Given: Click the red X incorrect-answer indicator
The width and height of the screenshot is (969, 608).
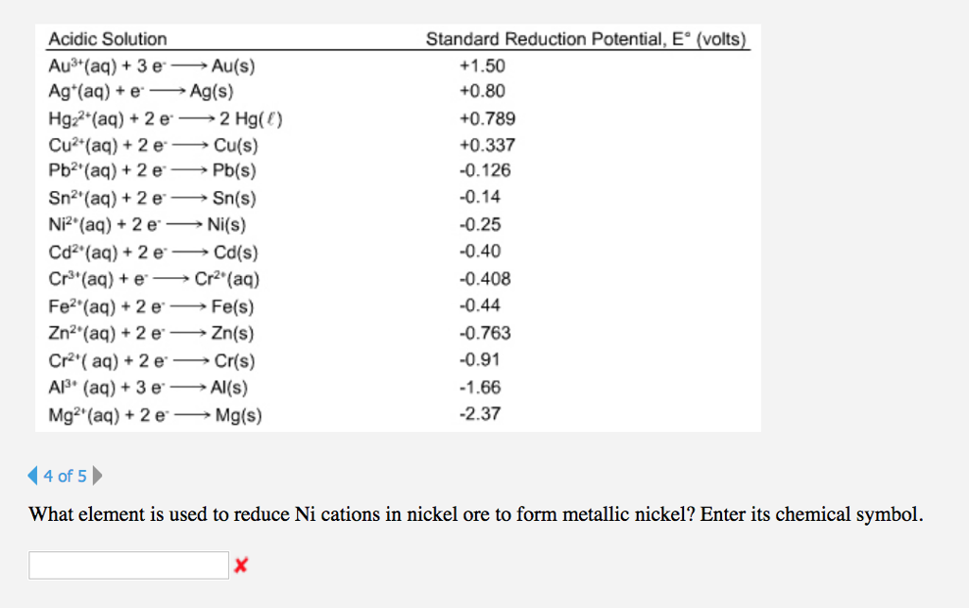Looking at the screenshot, I should click(x=241, y=565).
